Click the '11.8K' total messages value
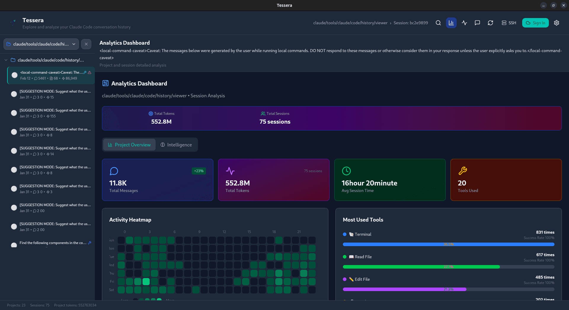Viewport: 569px width, 310px height. click(118, 183)
